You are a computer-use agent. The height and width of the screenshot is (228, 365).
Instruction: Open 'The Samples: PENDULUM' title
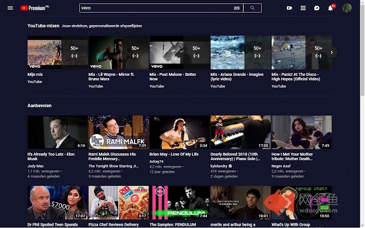pos(173,225)
